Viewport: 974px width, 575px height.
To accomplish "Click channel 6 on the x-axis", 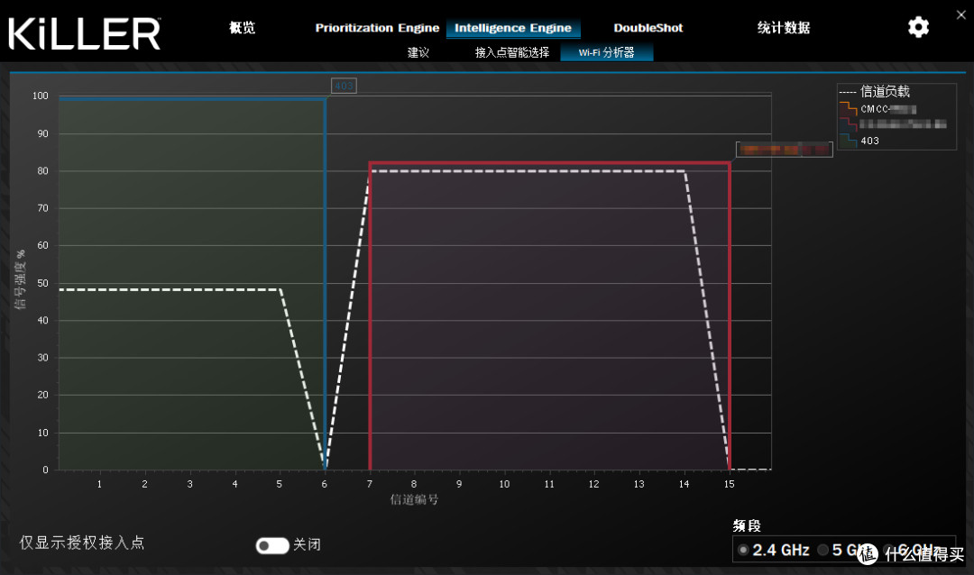I will [325, 484].
